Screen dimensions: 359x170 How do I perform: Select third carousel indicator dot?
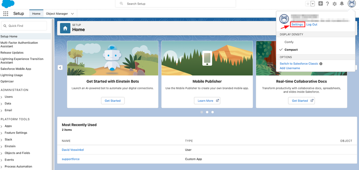coord(212,112)
